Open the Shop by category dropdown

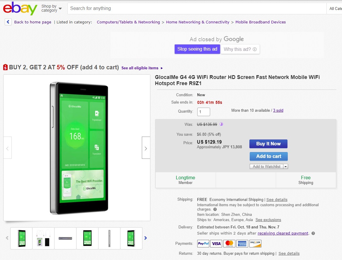tap(52, 8)
